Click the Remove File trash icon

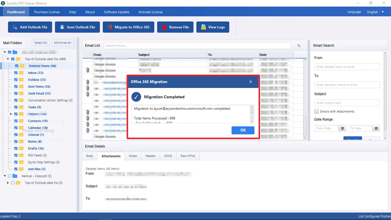pos(164,27)
